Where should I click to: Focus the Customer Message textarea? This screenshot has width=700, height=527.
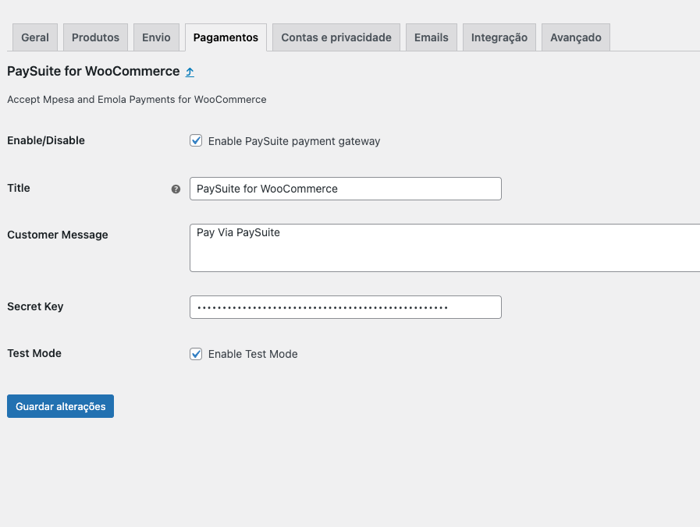[445, 248]
